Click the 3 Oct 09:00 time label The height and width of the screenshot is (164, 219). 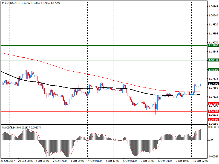(x=77, y=161)
